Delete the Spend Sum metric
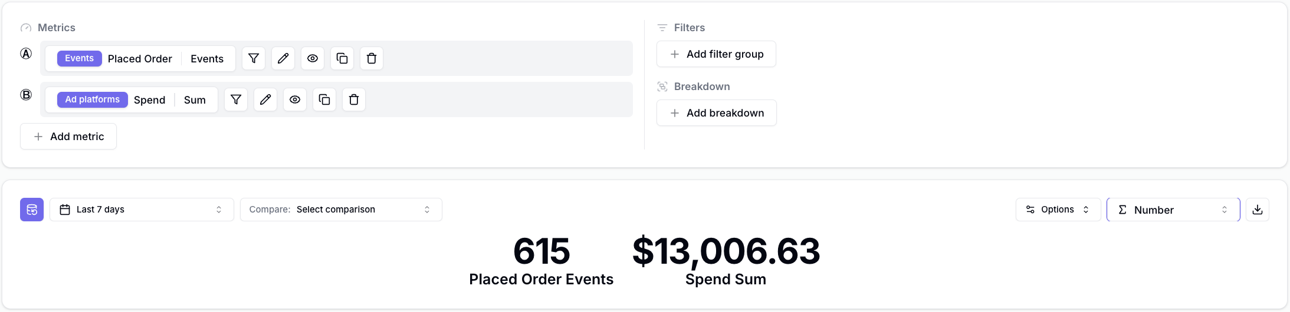The image size is (1290, 312). click(354, 99)
